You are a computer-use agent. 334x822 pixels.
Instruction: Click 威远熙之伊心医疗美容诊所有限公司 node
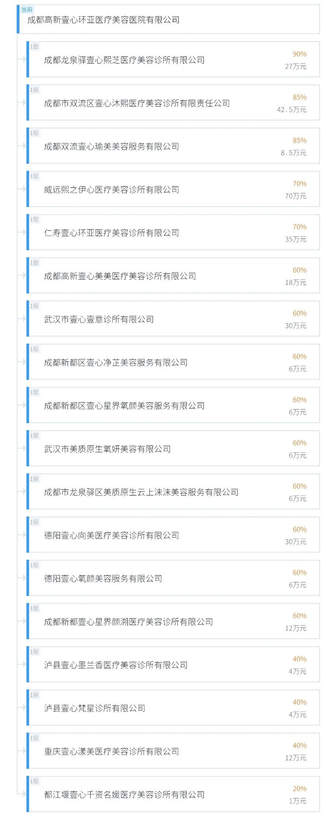click(111, 190)
